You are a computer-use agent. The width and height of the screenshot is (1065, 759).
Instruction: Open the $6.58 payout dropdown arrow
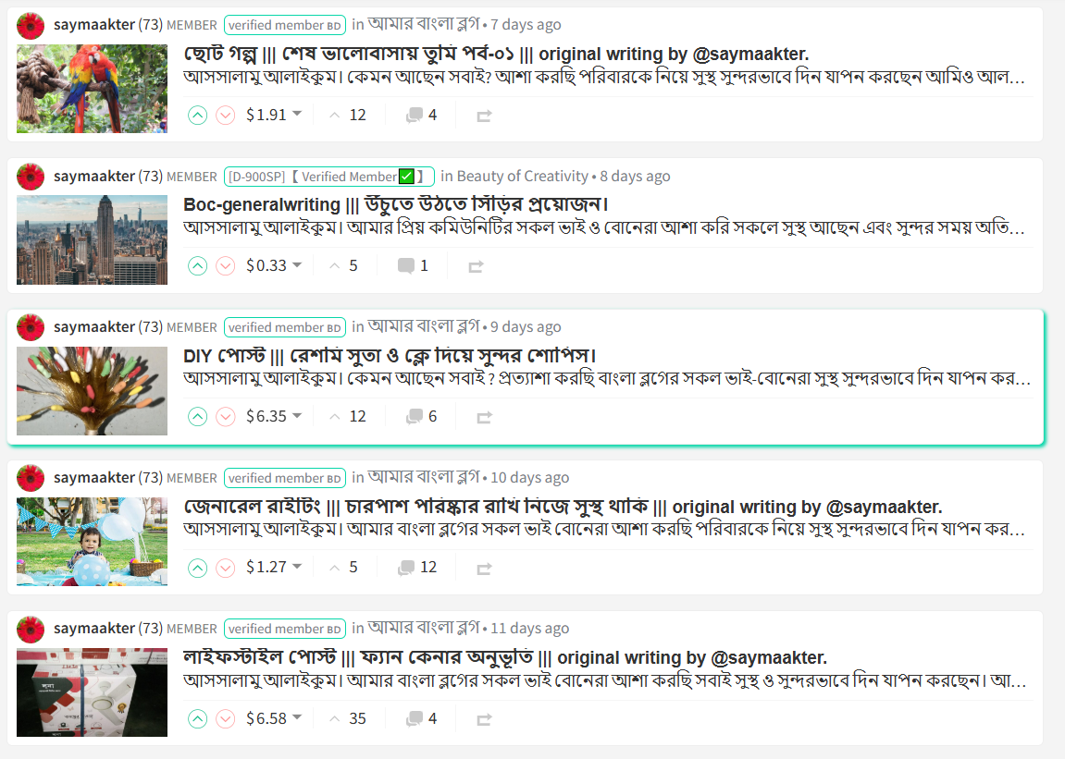(297, 716)
